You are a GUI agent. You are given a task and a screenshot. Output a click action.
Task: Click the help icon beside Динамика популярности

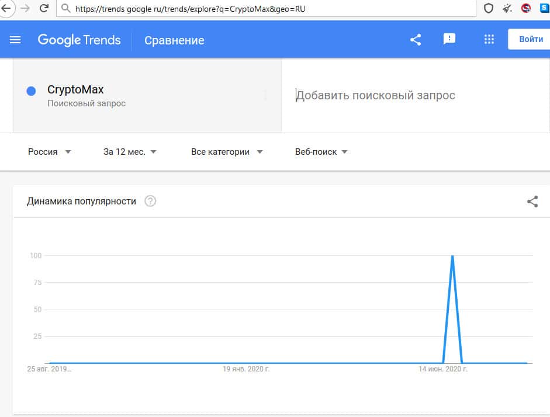pos(150,201)
